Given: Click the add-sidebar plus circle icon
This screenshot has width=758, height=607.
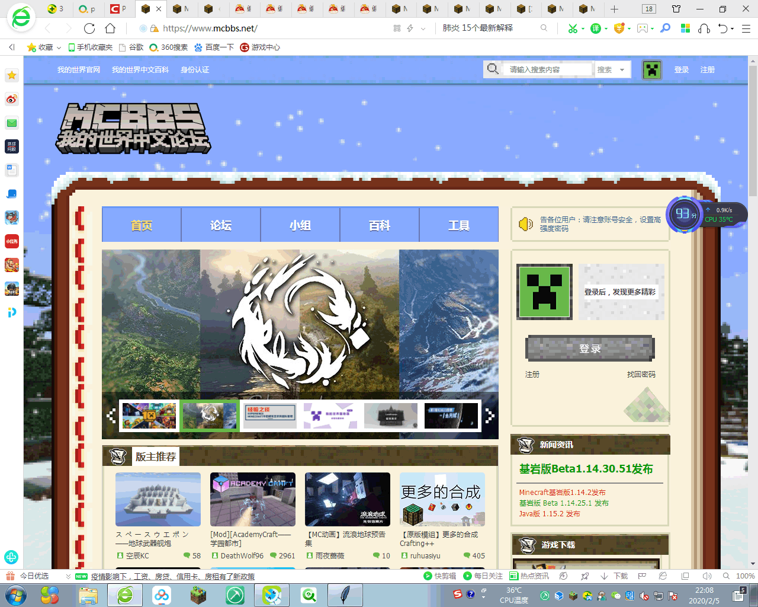Looking at the screenshot, I should 11,557.
